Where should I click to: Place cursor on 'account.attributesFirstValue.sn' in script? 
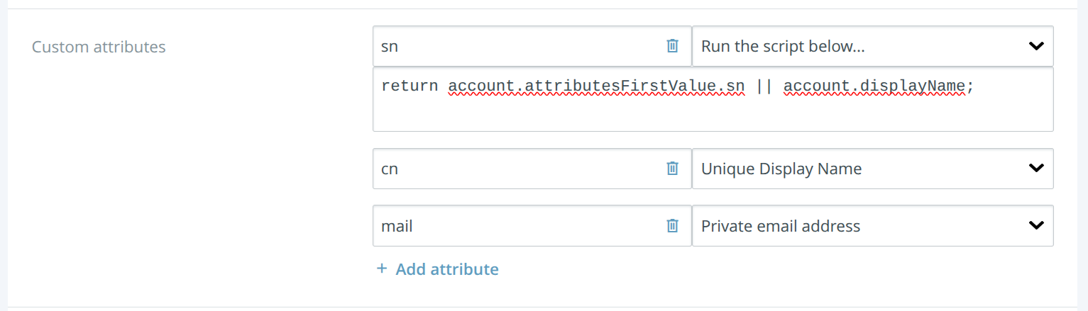point(596,86)
